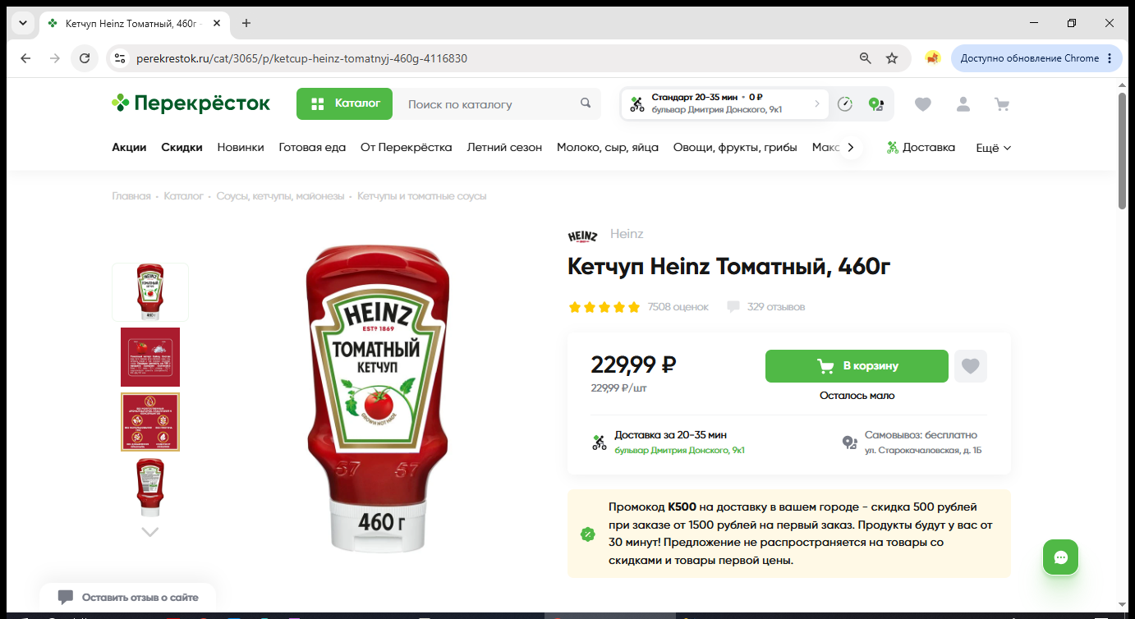
Task: Open the green chat support bubble
Action: 1060,557
